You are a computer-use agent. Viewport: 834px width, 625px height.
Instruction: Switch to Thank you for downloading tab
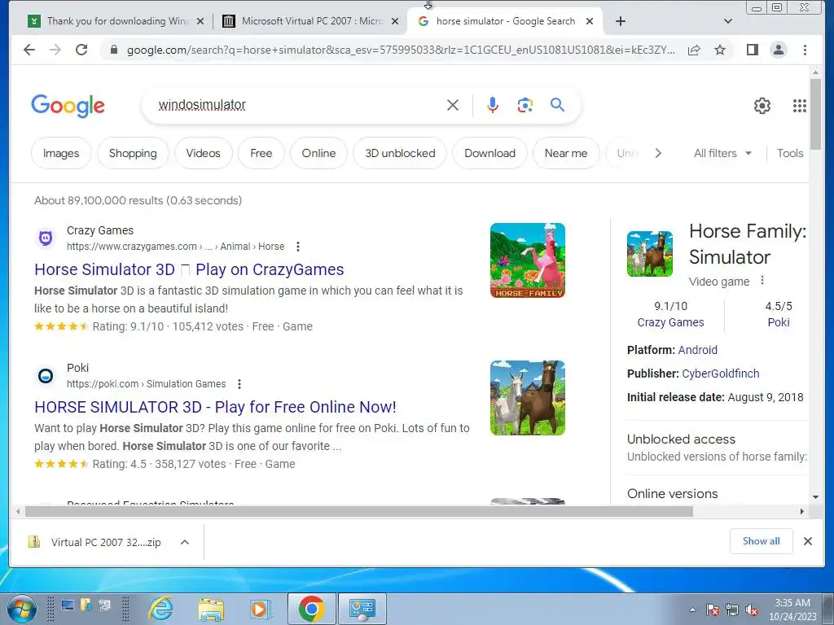(x=116, y=21)
